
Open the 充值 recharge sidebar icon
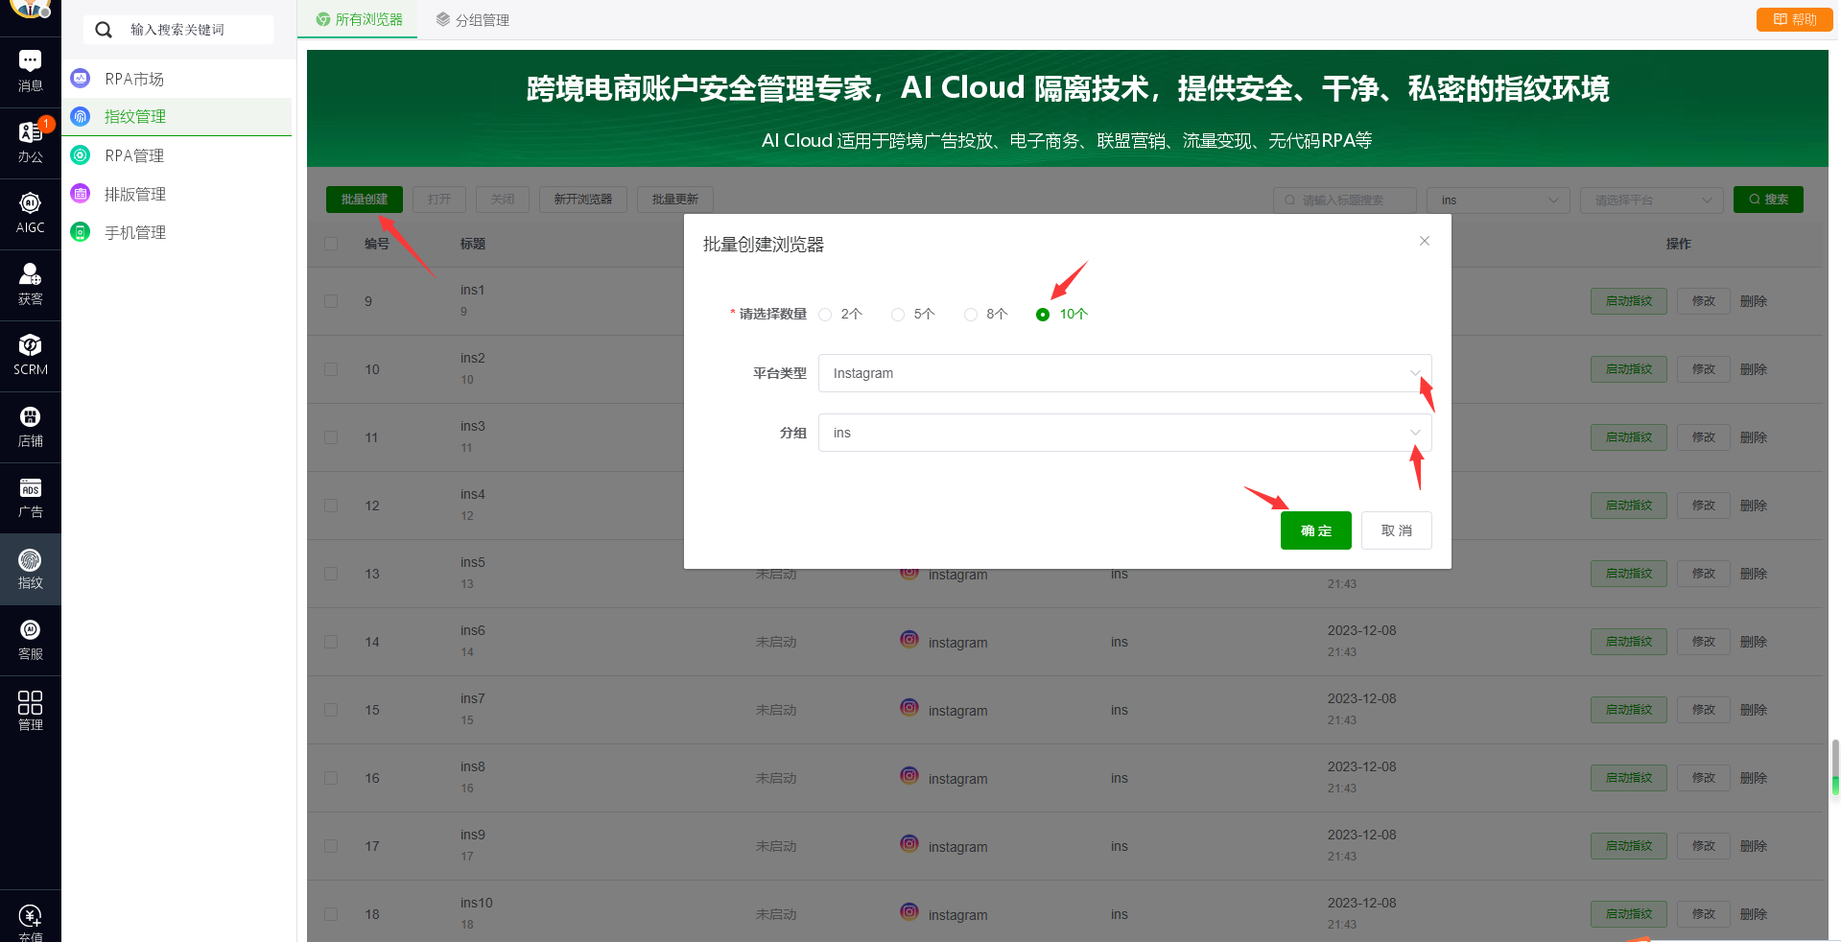point(31,921)
